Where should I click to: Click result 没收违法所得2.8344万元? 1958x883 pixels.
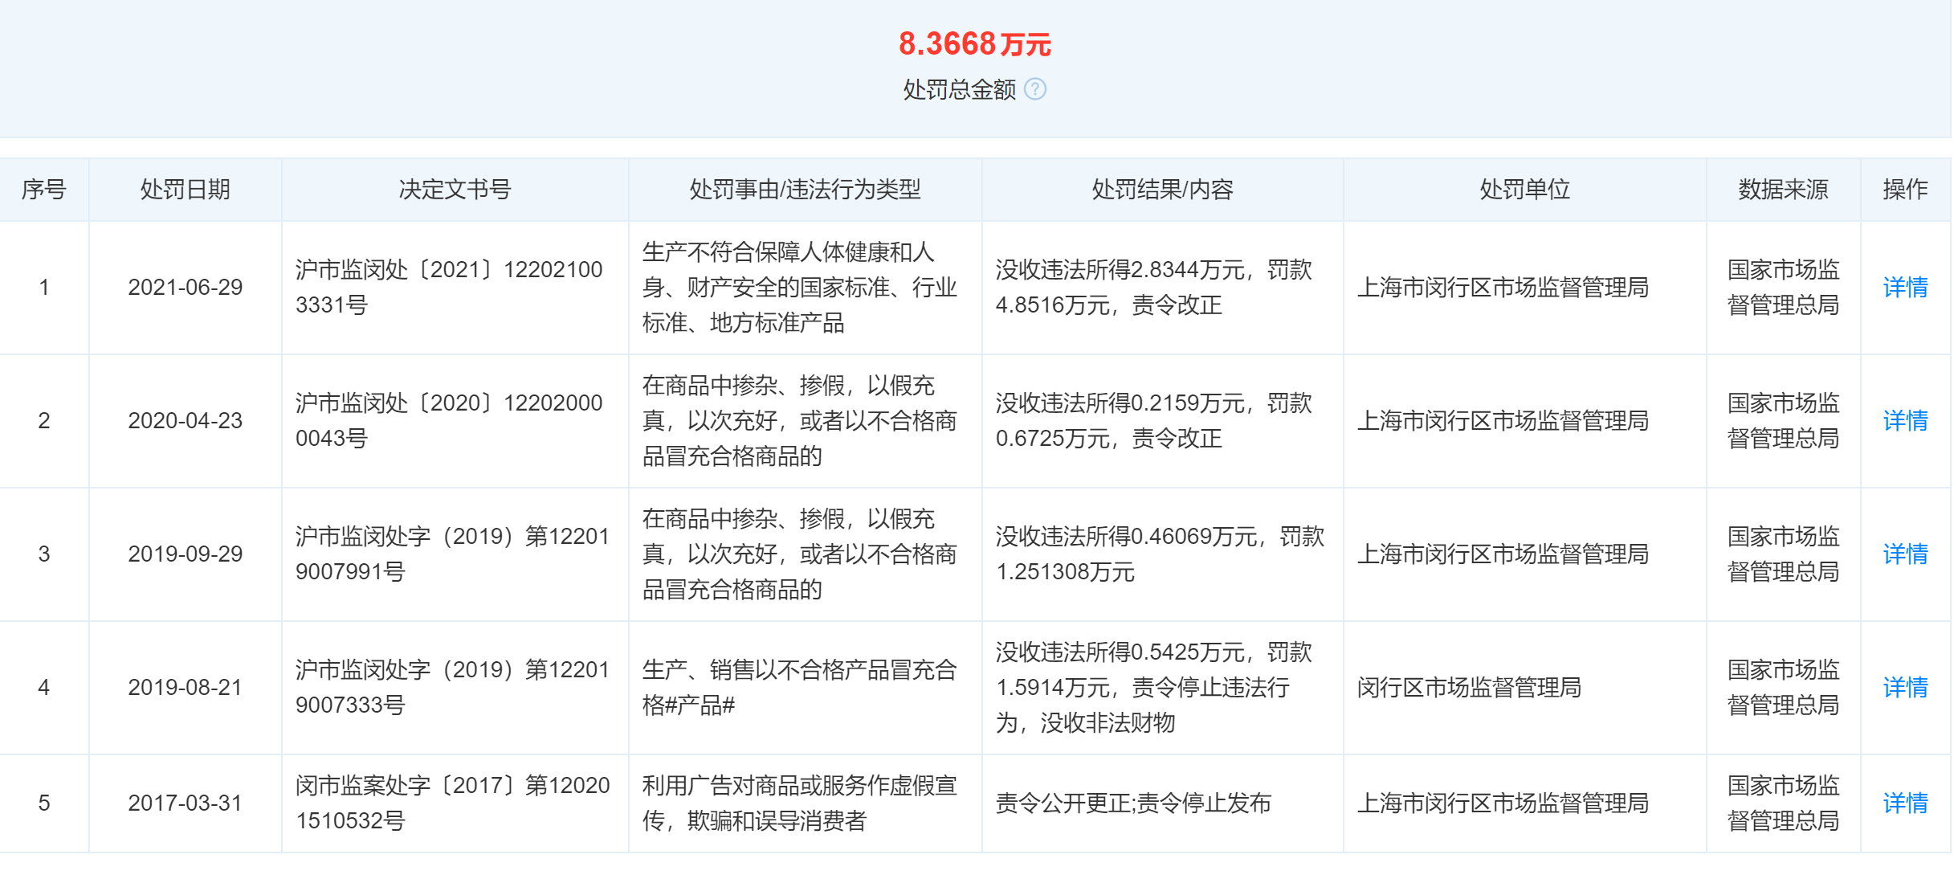(x=1154, y=287)
